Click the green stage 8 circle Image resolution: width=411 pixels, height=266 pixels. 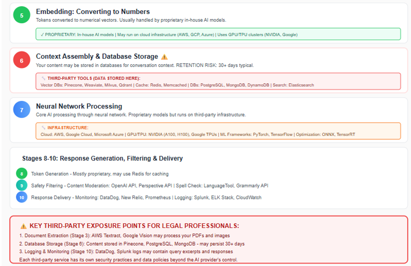click(x=22, y=173)
